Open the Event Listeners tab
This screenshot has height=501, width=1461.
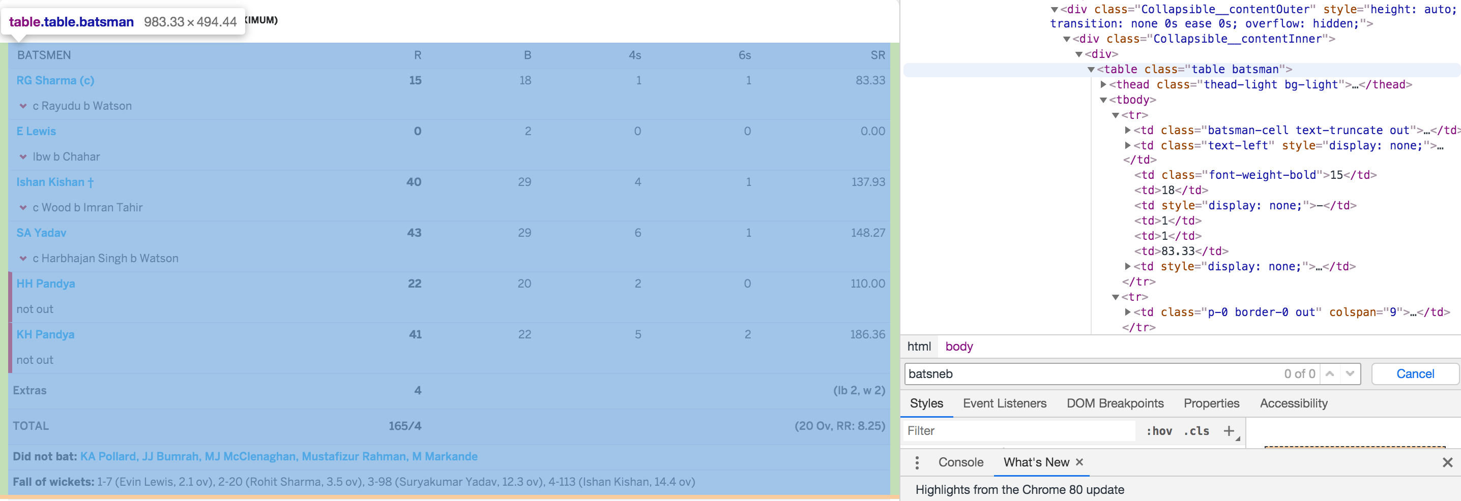[x=1004, y=403]
